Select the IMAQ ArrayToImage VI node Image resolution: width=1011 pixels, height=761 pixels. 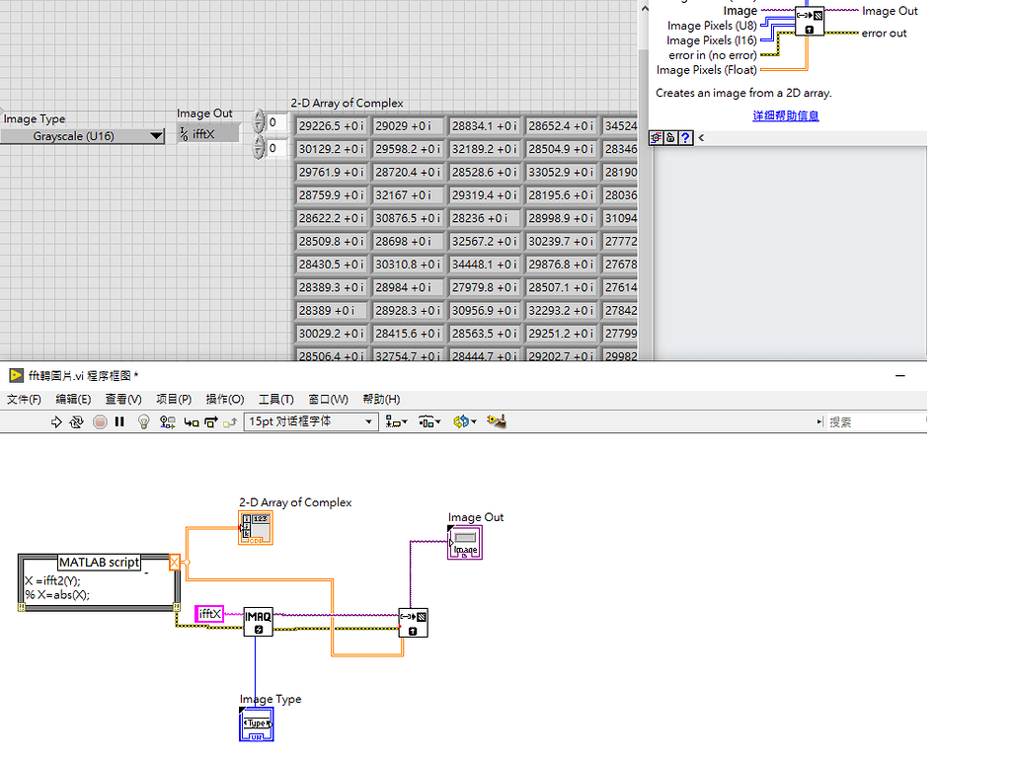click(x=413, y=623)
